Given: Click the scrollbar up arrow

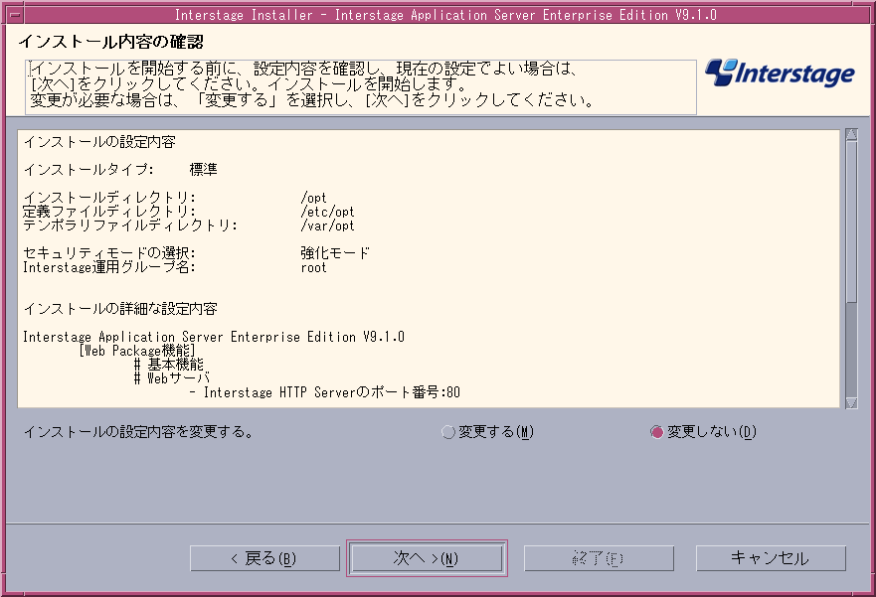Looking at the screenshot, I should coord(851,134).
